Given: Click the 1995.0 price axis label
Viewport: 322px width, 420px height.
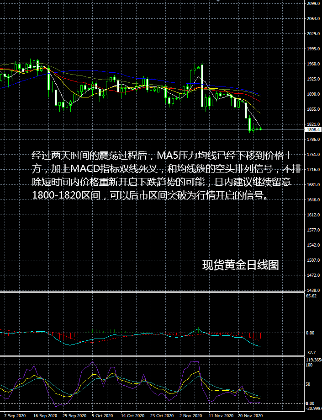Looking at the screenshot, I should pyautogui.click(x=313, y=49).
